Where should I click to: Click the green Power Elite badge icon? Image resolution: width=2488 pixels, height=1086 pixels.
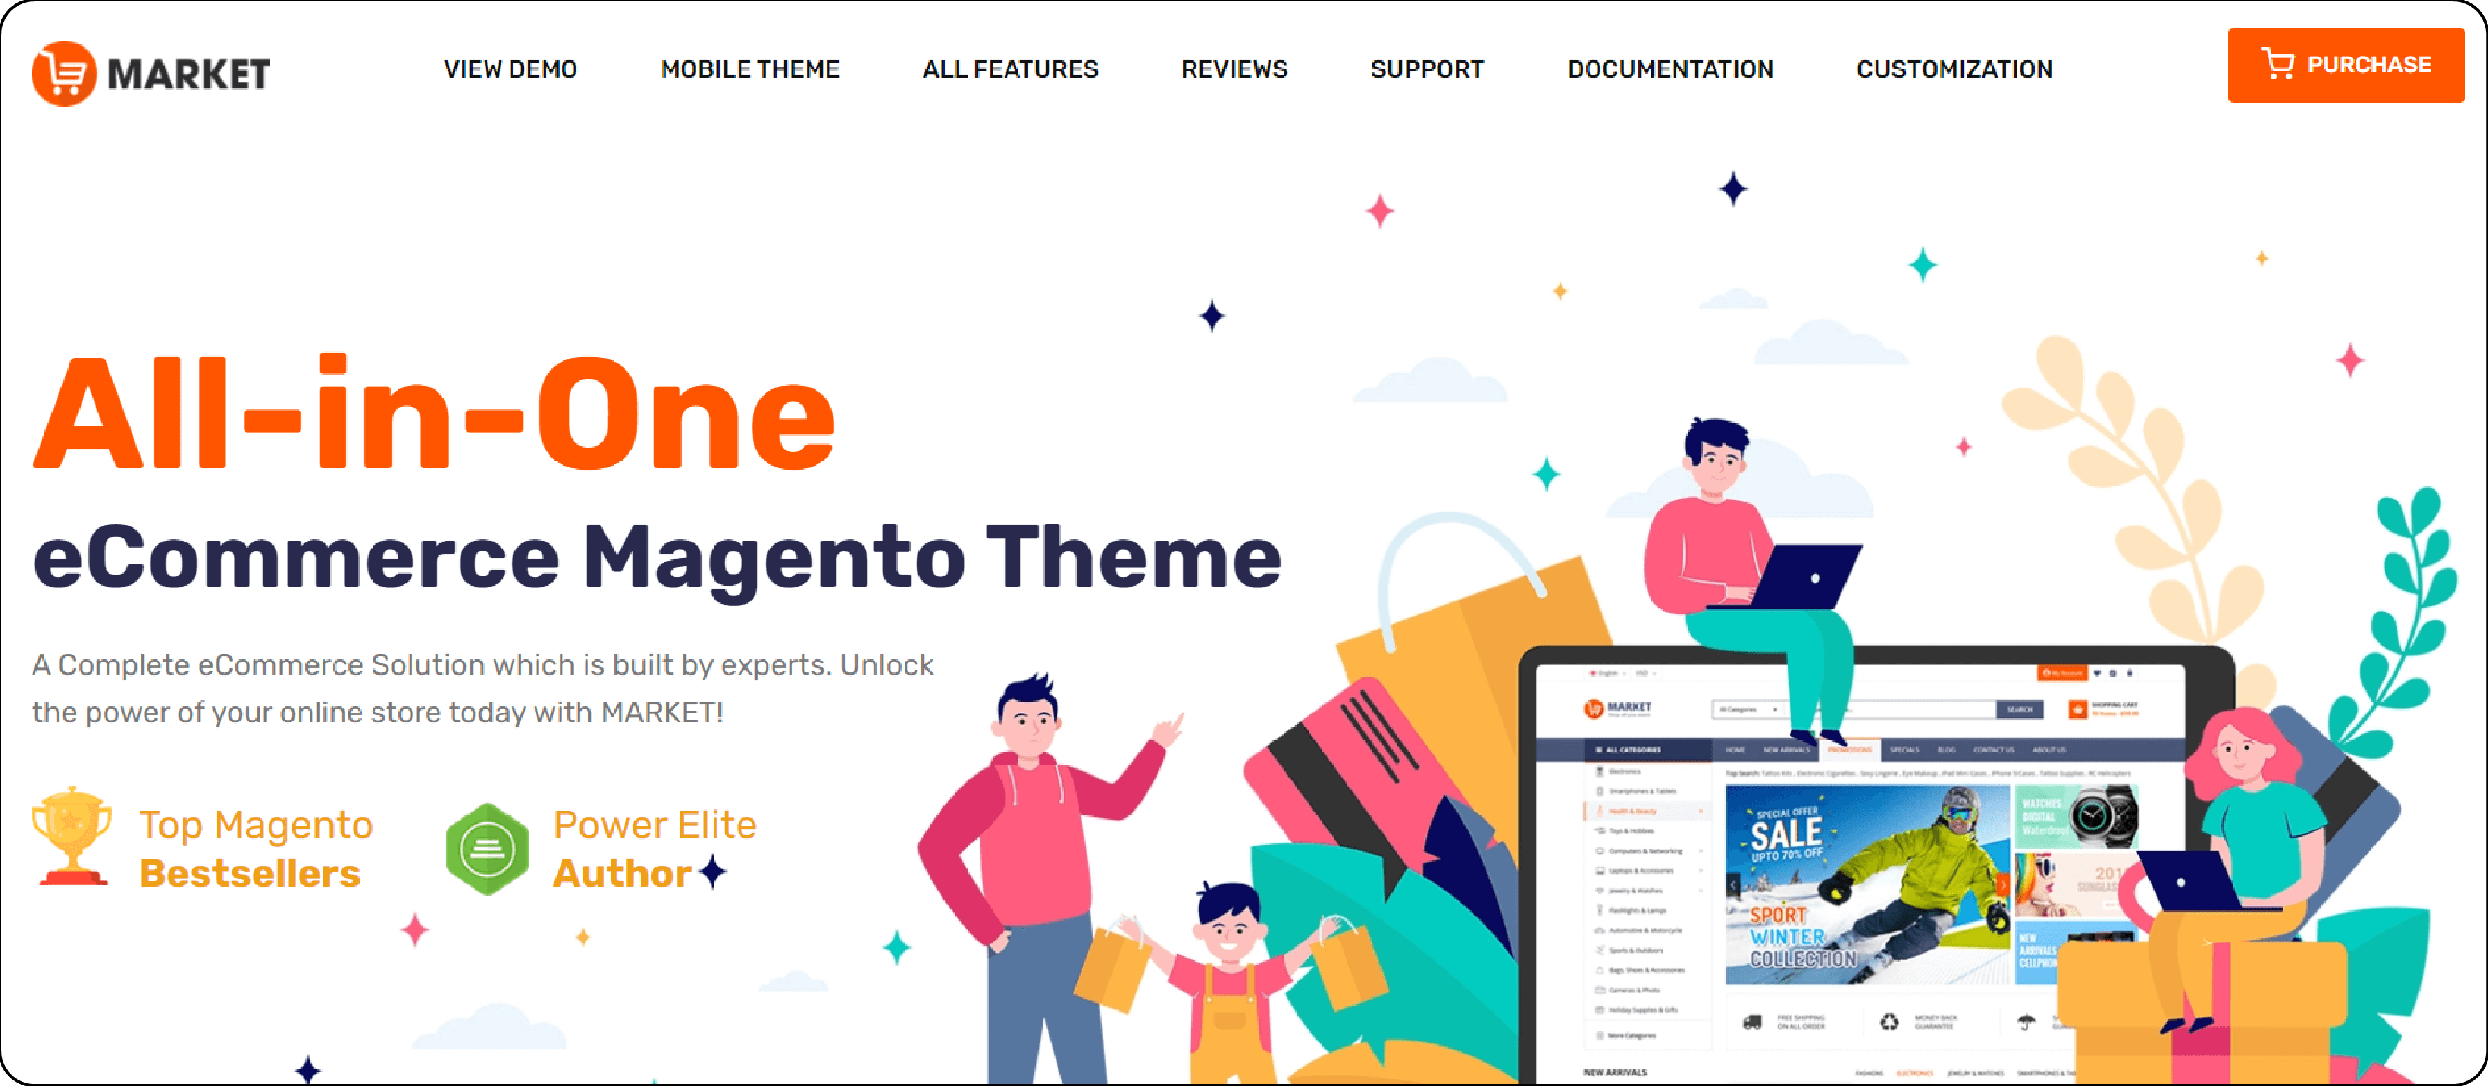487,849
